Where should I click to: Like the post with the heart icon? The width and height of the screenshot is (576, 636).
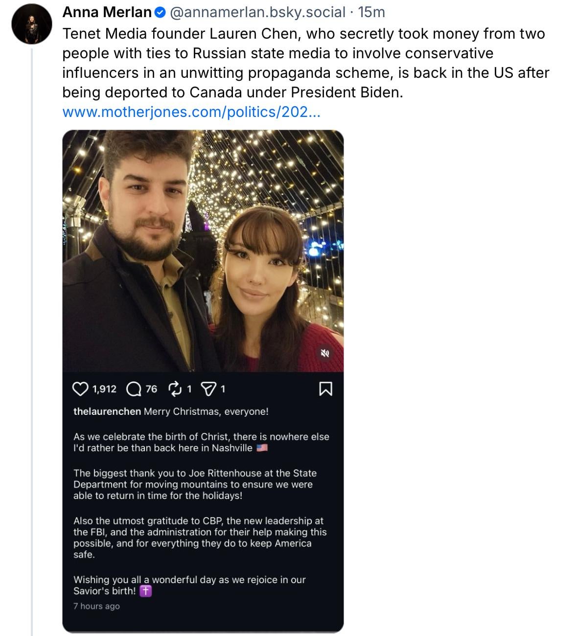point(80,389)
